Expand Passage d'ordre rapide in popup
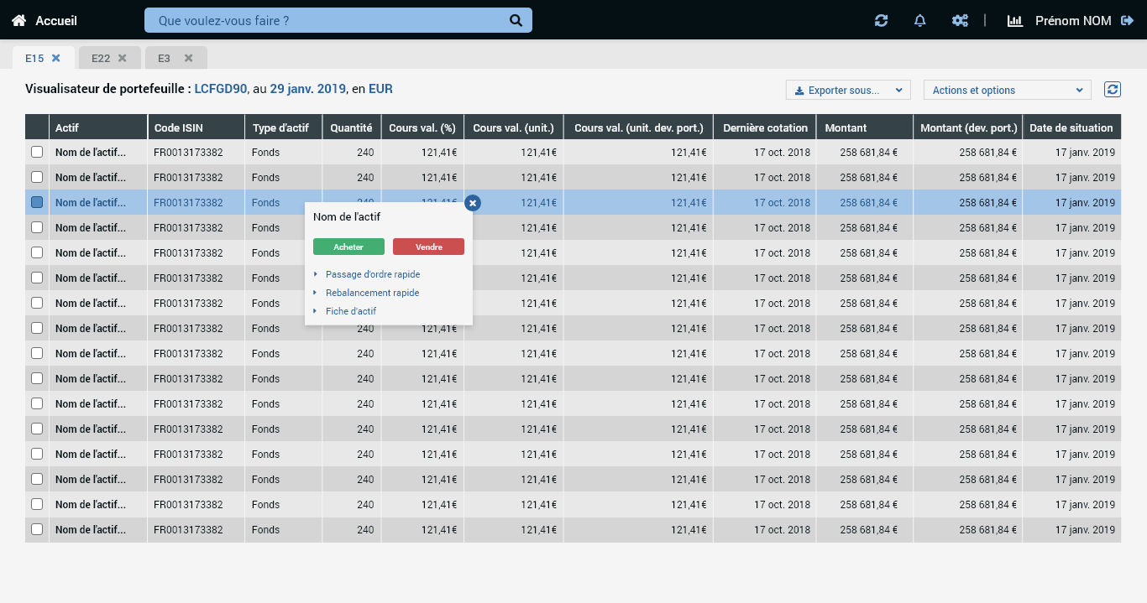The width and height of the screenshot is (1147, 603). (x=372, y=274)
